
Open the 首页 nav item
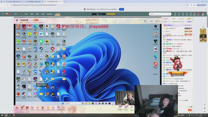click(x=16, y=14)
